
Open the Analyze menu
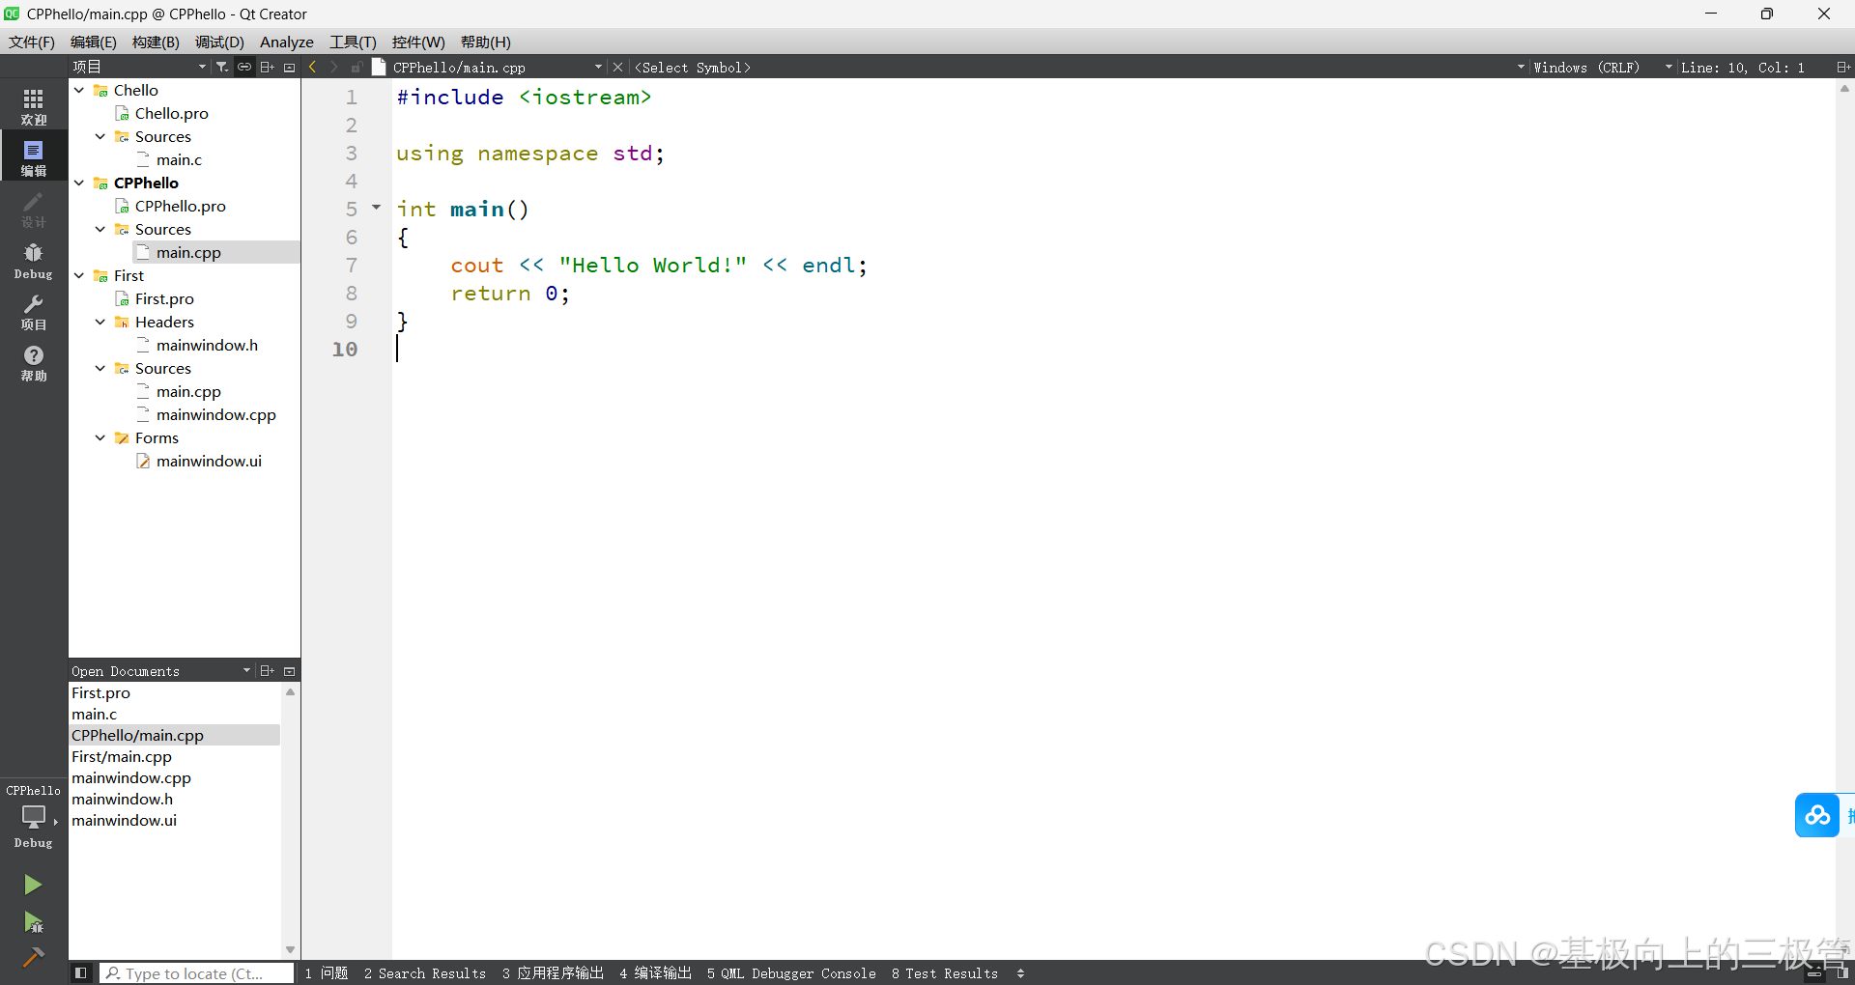click(x=287, y=42)
